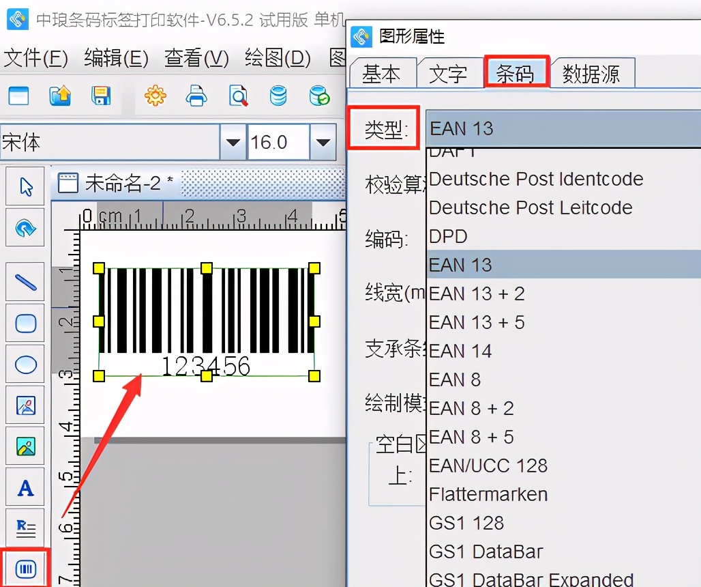The height and width of the screenshot is (587, 701).
Task: Switch to the 数据源 tab
Action: (591, 74)
